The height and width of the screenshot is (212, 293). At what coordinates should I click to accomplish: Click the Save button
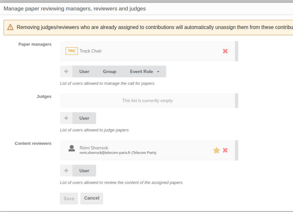69,198
